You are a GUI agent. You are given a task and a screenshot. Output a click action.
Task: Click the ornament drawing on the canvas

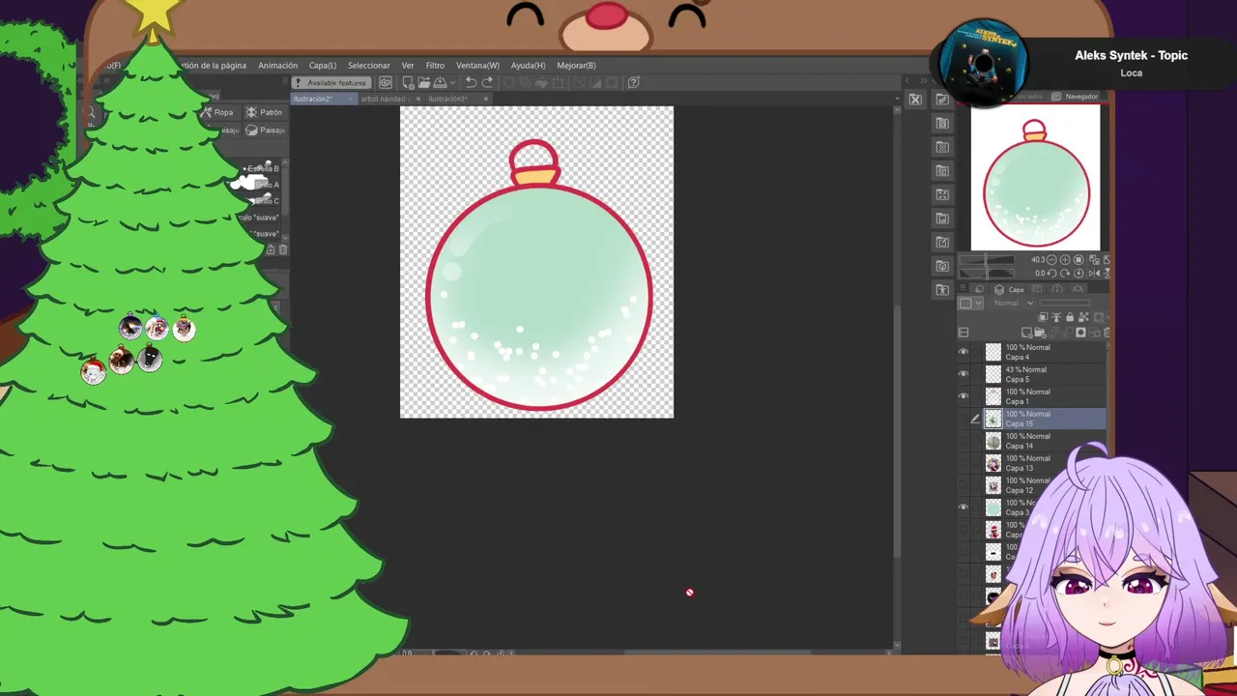[538, 276]
